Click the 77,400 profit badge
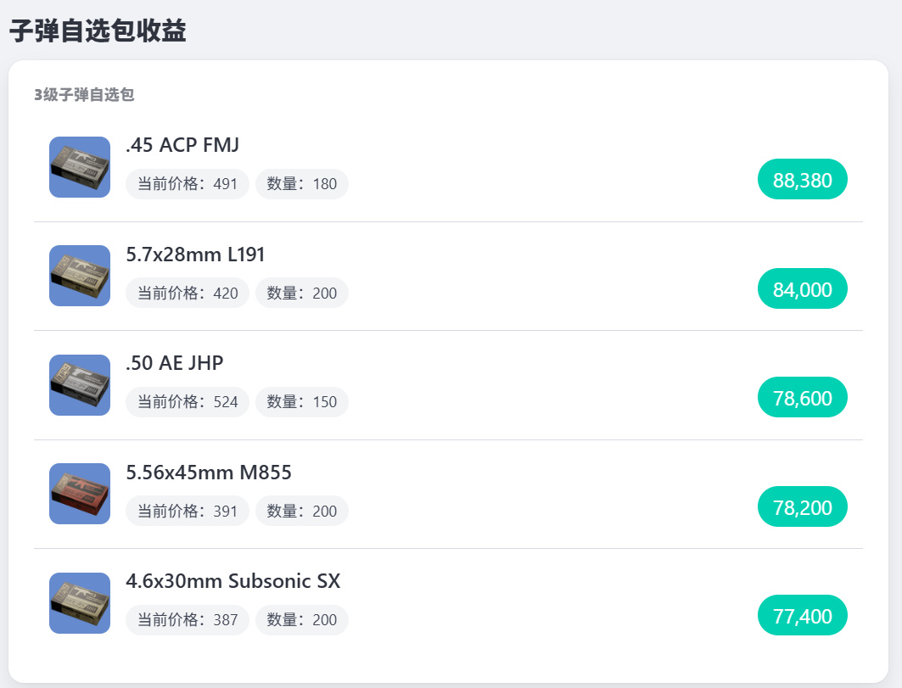 [x=802, y=616]
